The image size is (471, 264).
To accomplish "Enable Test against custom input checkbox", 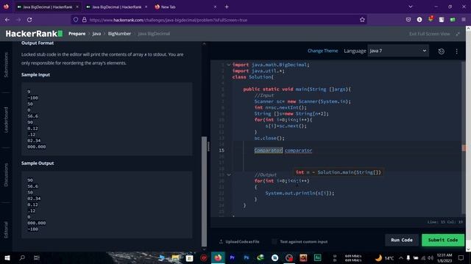I will (275, 241).
